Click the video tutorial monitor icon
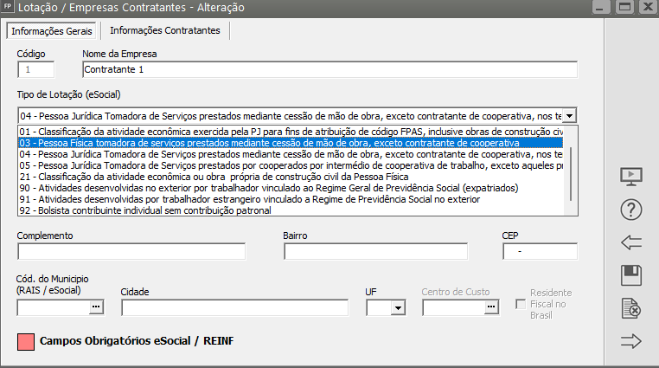The image size is (659, 368). 632,177
